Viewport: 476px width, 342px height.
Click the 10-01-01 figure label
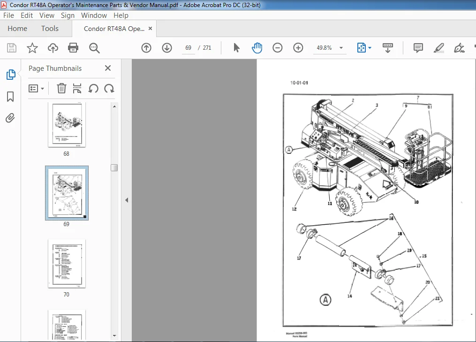pos(299,83)
